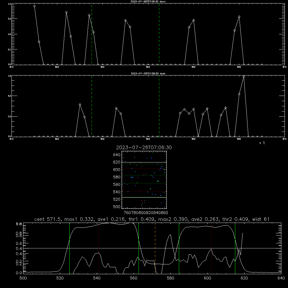Select the large 2023-07-26T07:06:30 heading above scatter plot

click(144, 147)
